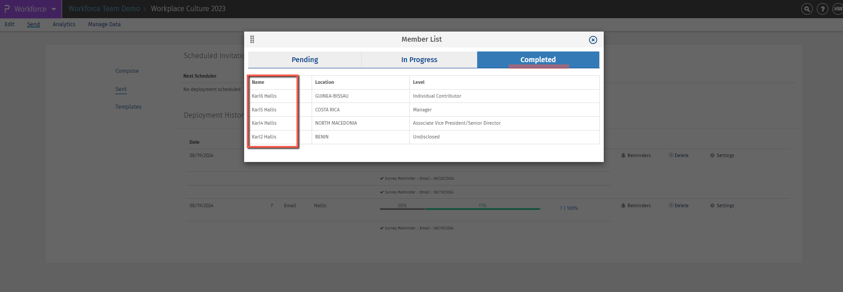Image resolution: width=843 pixels, height=292 pixels.
Task: Open the search icon in top bar
Action: pos(807,9)
